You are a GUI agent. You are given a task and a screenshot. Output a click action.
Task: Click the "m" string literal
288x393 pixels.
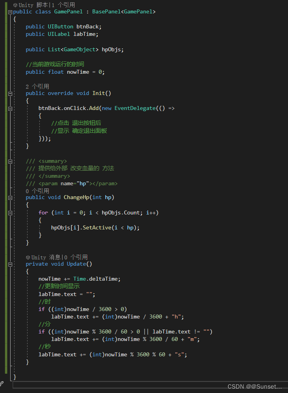[192, 339]
